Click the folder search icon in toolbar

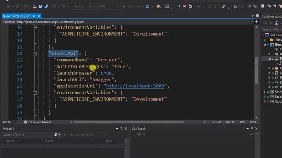tap(159, 7)
